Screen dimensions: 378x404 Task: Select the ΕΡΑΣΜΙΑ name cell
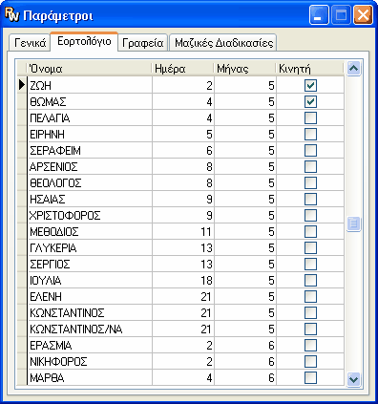[90, 345]
